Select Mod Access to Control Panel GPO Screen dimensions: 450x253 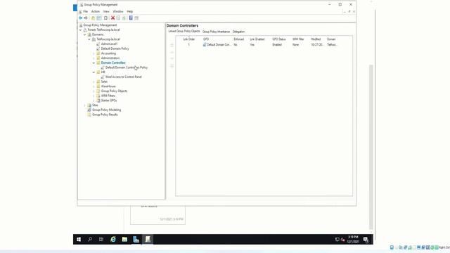point(124,77)
